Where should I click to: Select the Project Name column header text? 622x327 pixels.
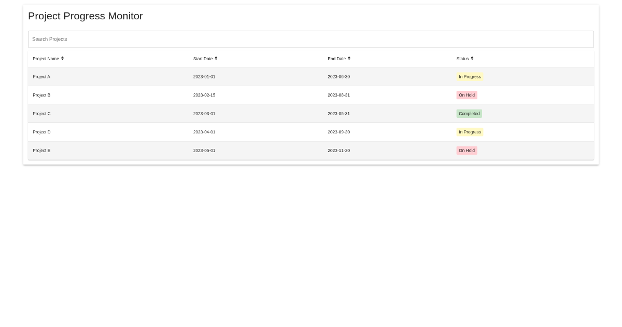tap(46, 59)
